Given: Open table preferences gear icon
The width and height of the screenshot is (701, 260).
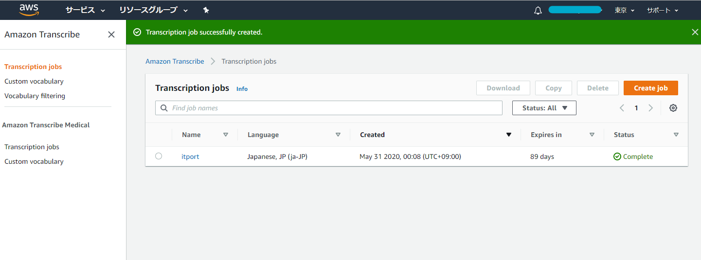Looking at the screenshot, I should pyautogui.click(x=673, y=108).
